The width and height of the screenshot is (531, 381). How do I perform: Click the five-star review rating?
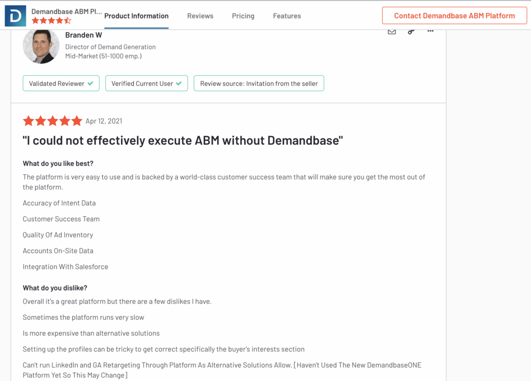pos(52,121)
